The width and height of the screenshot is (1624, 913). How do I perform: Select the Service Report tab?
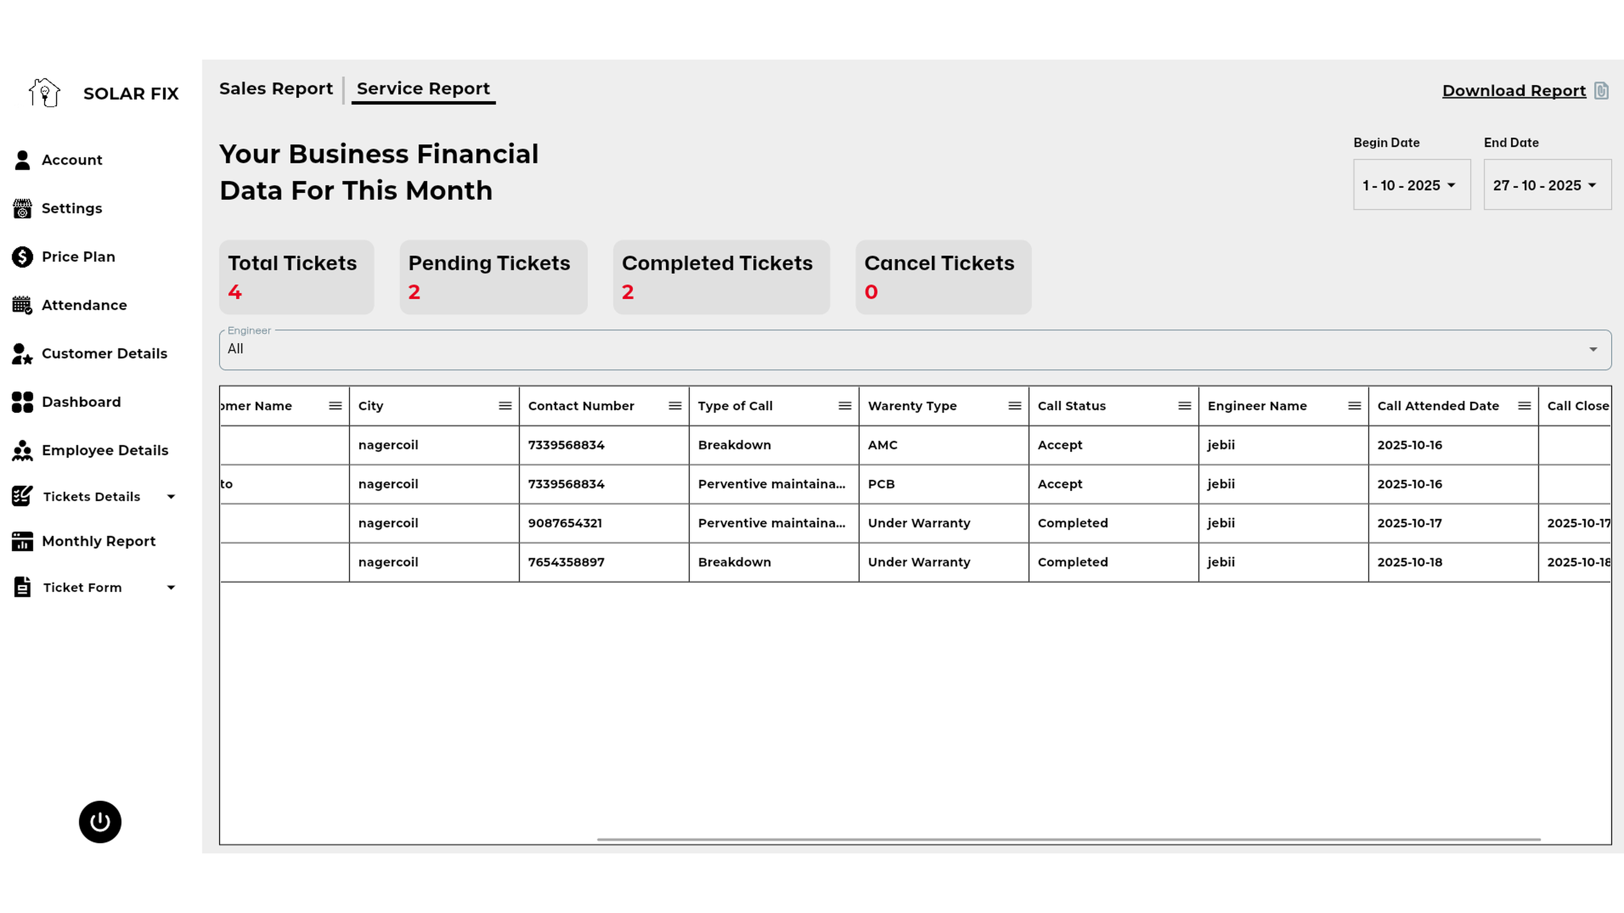(x=423, y=89)
